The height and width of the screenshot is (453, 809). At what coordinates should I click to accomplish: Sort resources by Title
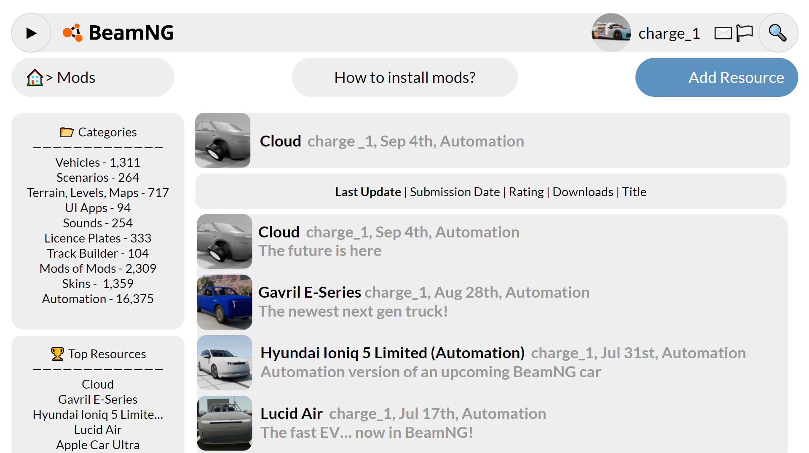click(634, 192)
